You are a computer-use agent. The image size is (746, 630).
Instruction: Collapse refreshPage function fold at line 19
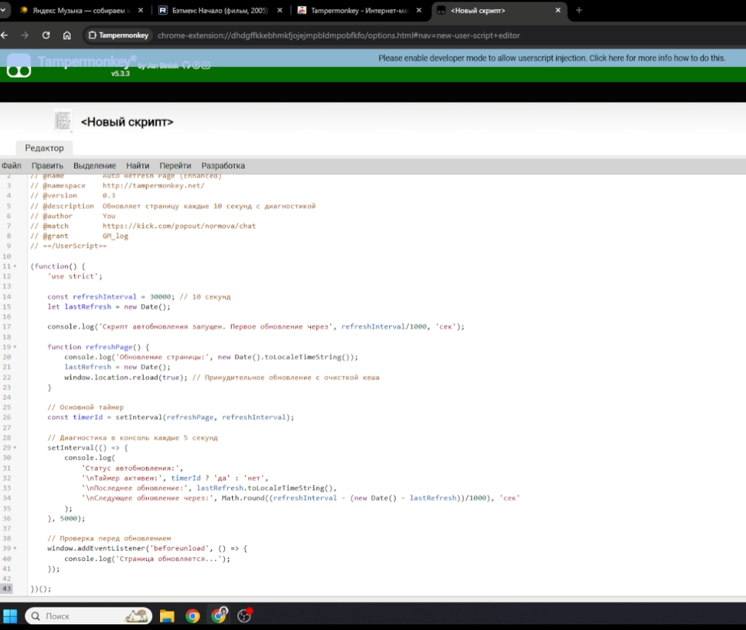(x=15, y=346)
